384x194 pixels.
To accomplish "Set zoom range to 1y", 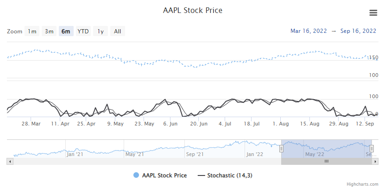I will tap(101, 31).
